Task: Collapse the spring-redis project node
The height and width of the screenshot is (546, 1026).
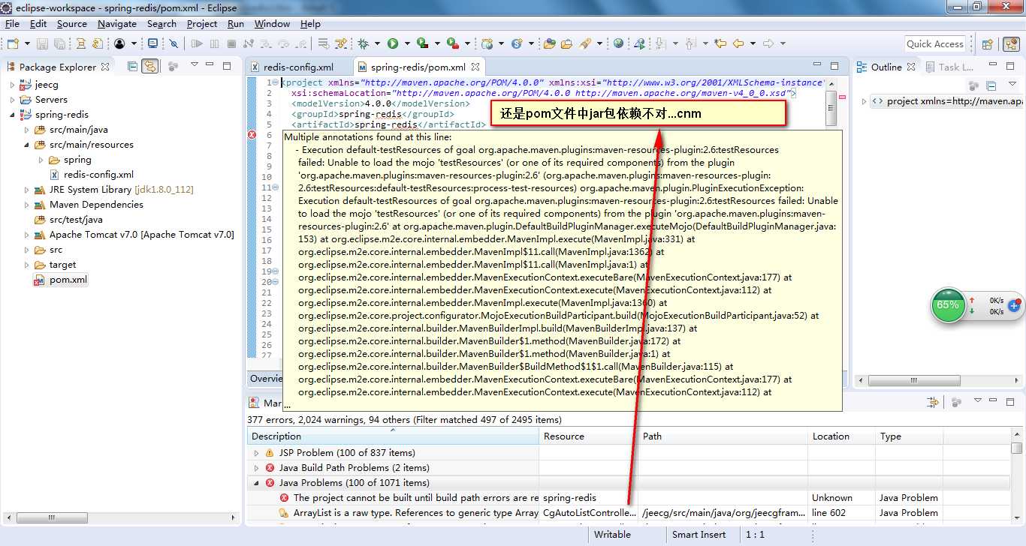Action: [12, 115]
